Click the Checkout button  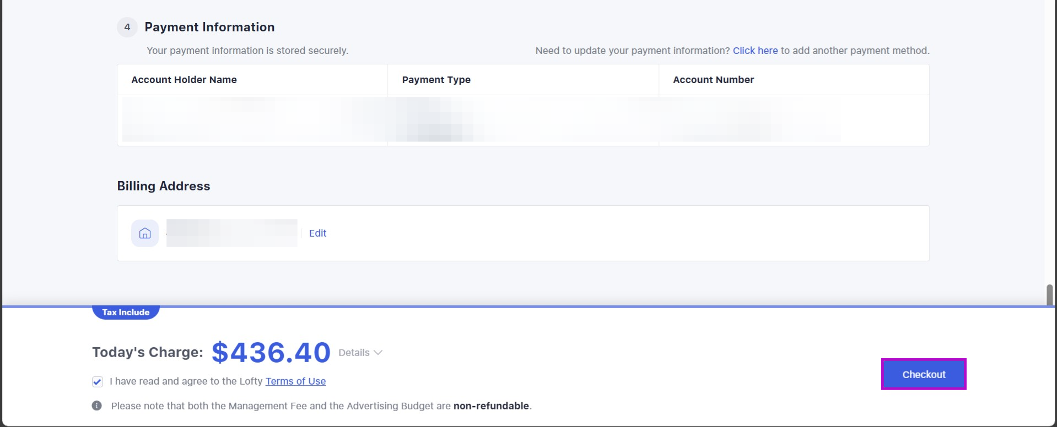[x=923, y=374]
